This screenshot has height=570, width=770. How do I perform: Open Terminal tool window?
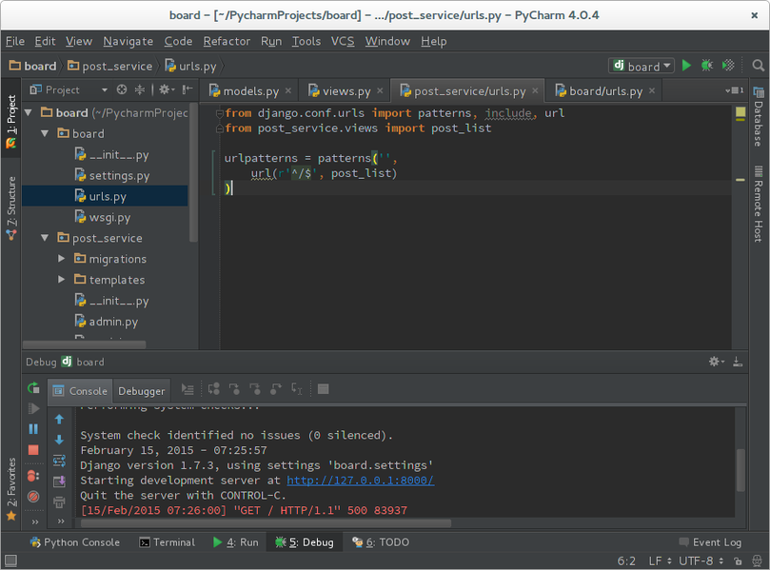[168, 542]
